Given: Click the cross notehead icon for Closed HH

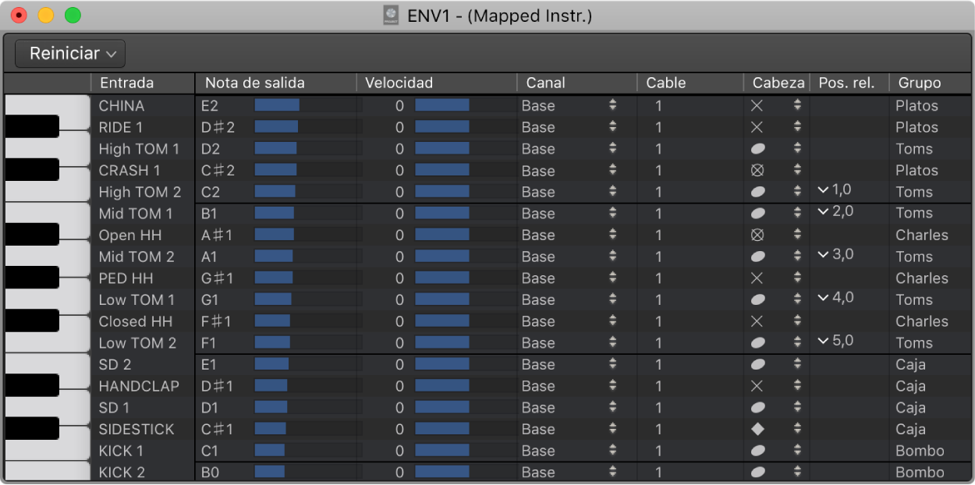Looking at the screenshot, I should 757,321.
